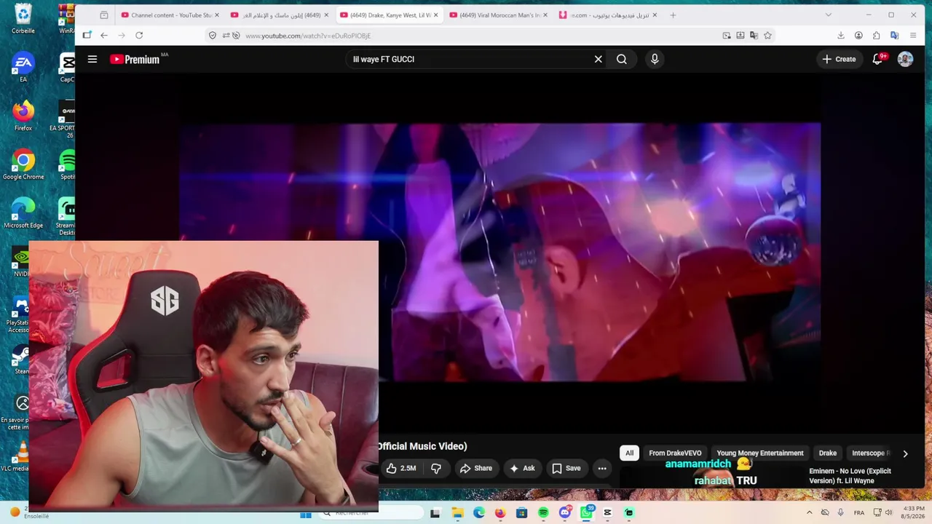This screenshot has height=524, width=932.
Task: Click the music video player frame
Action: [499, 252]
